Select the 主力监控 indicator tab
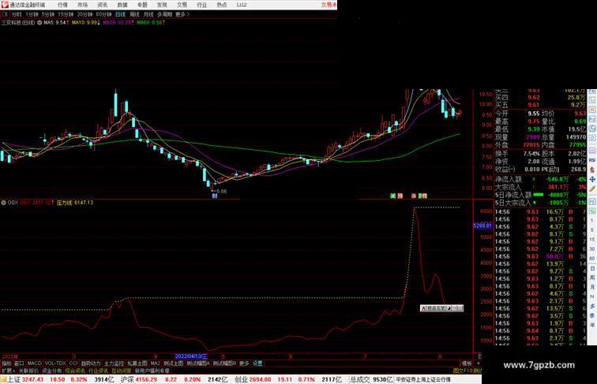This screenshot has width=597, height=384. [x=115, y=363]
